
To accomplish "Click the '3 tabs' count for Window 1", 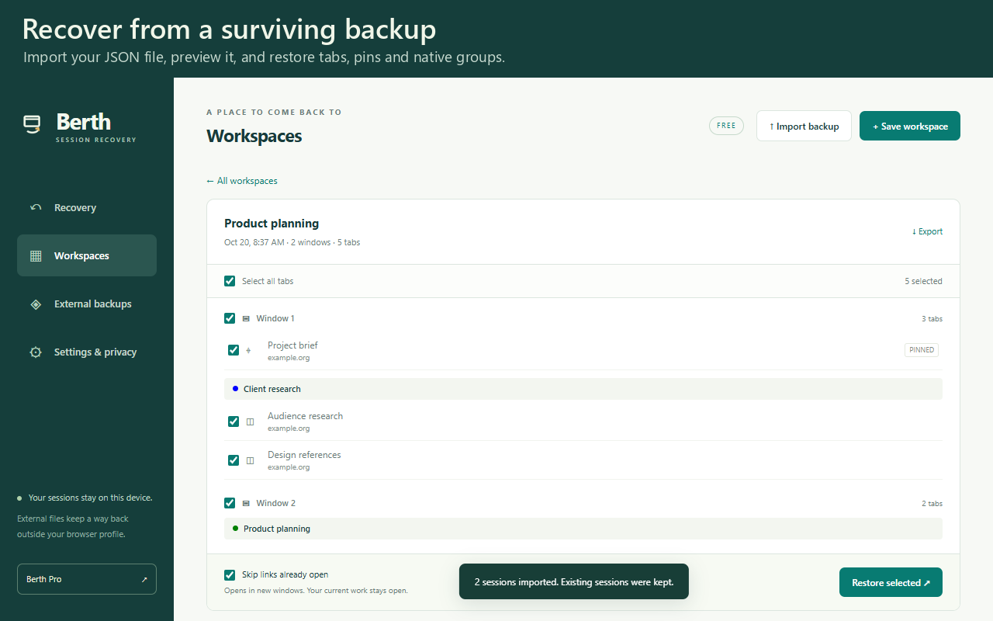I will coord(932,319).
